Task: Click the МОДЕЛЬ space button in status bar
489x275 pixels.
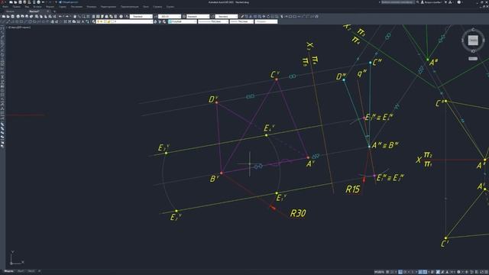Action: [379, 272]
